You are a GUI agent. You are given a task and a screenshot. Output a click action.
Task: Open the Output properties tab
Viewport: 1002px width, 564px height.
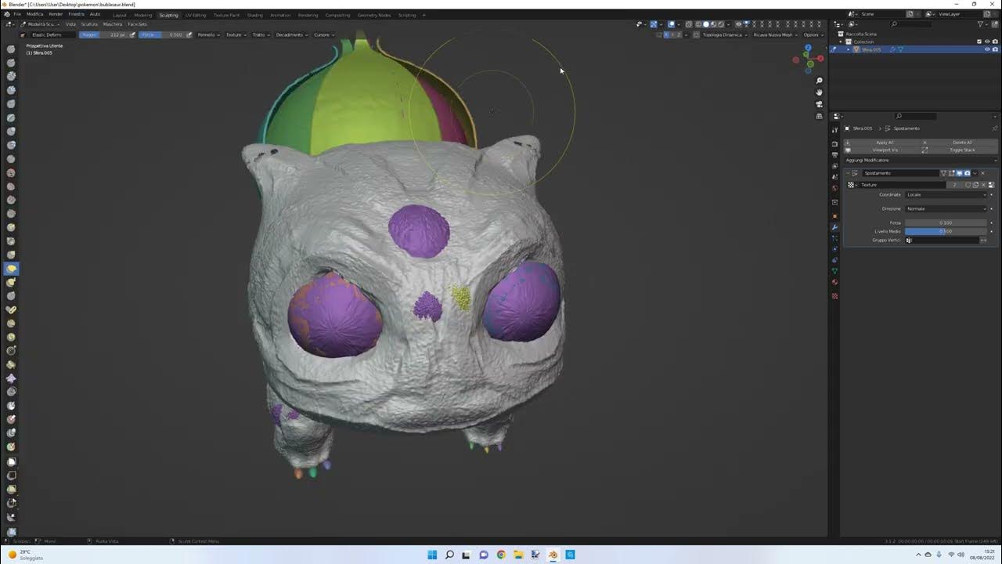(835, 155)
